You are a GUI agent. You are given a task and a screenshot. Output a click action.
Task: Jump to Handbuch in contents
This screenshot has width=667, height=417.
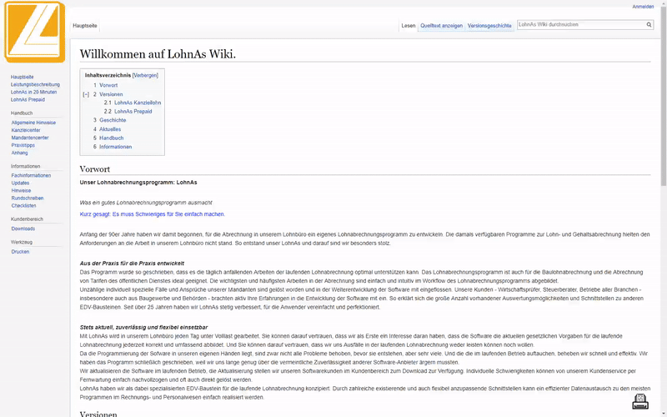point(112,138)
